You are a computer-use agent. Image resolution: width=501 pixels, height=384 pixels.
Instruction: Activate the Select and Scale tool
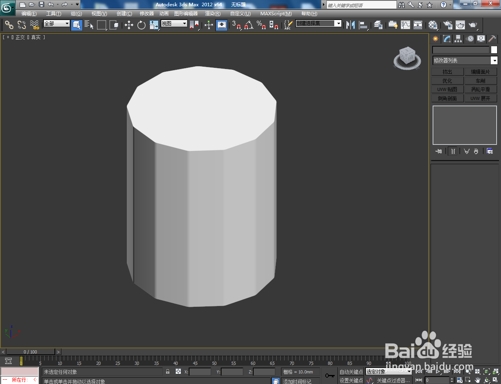154,25
